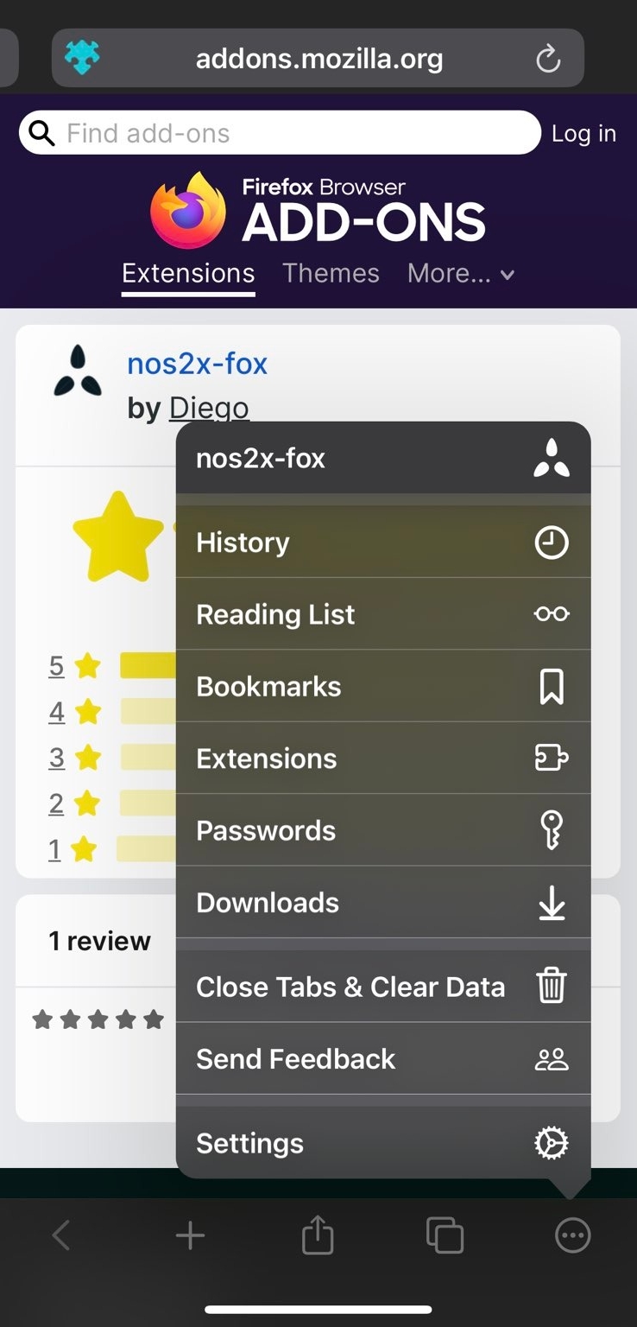Tap the three-dot menu icon in bottom toolbar
This screenshot has width=637, height=1327.
click(x=572, y=1235)
